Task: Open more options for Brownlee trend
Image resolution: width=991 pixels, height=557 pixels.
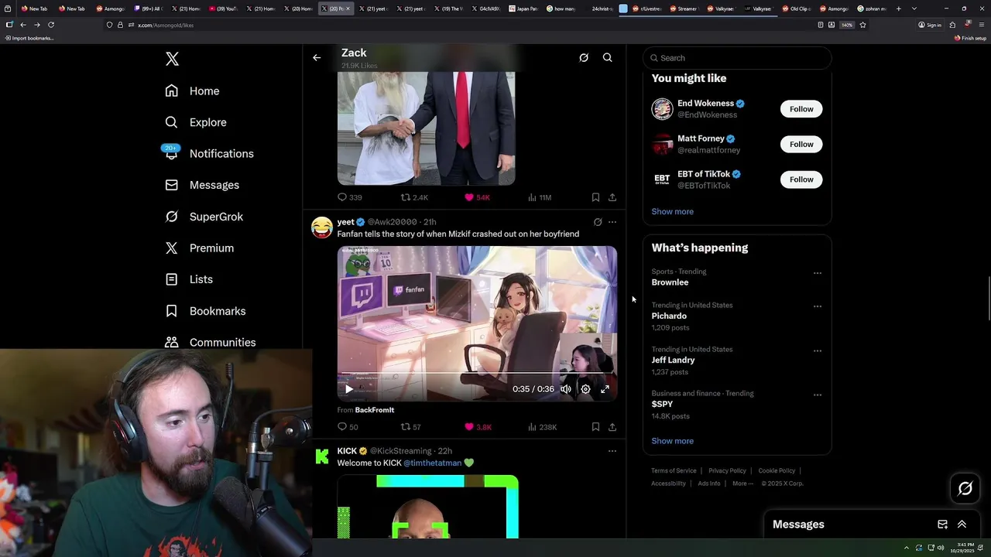Action: click(817, 273)
